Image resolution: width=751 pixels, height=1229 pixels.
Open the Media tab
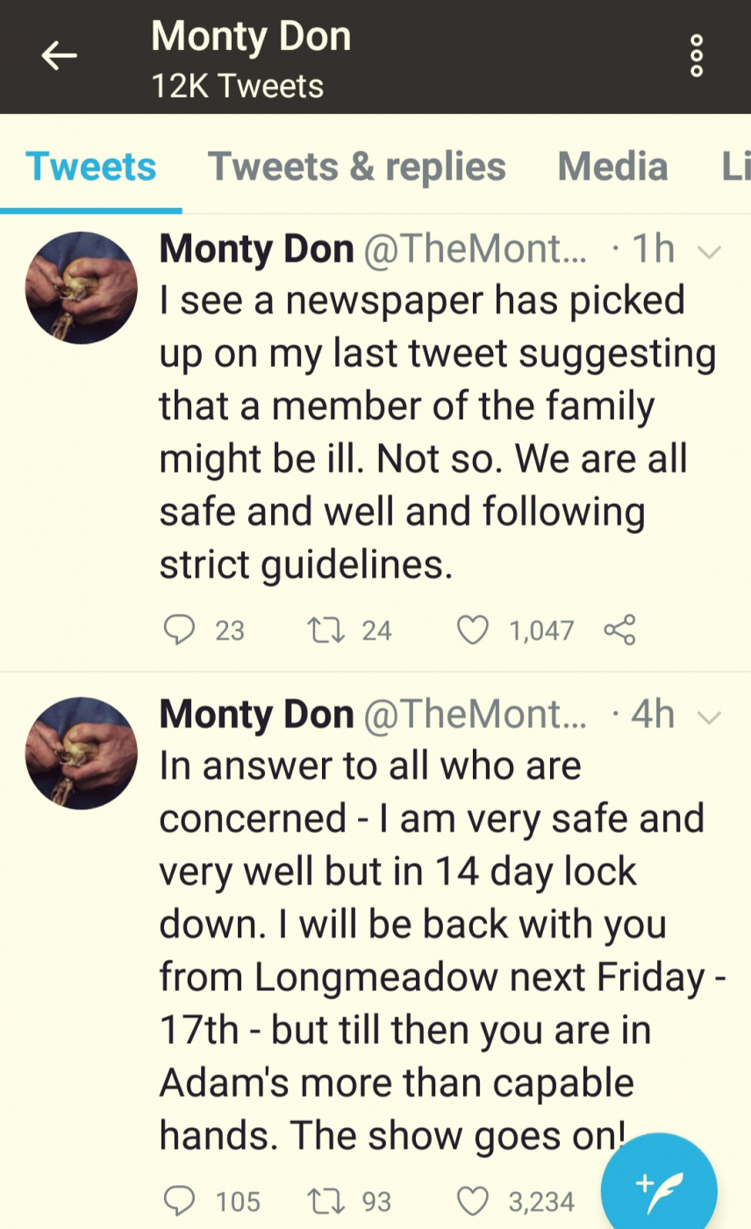tap(612, 166)
